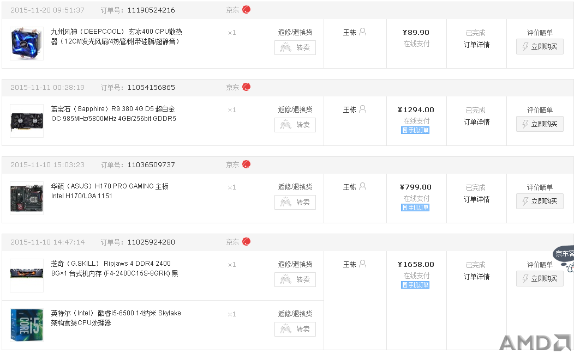Viewport: 574px width, 354px height.
Task: Click 京东 seller label for order 11190524216
Action: click(x=232, y=10)
